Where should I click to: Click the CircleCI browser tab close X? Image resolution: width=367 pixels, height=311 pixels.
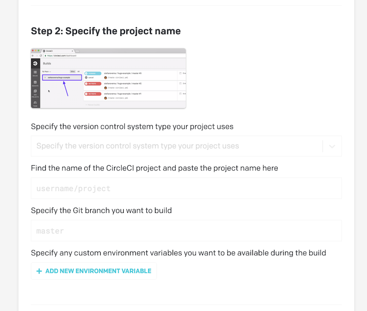pos(72,51)
